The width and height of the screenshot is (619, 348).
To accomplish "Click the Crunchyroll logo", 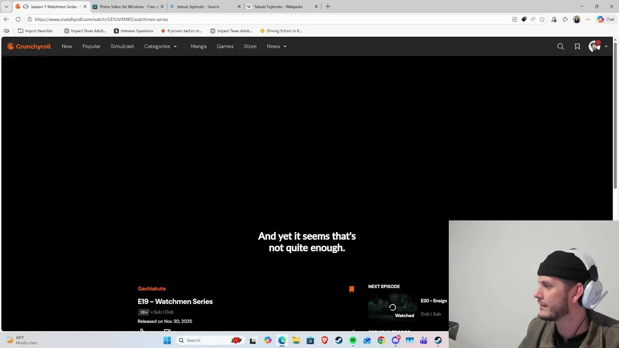I will coord(29,46).
